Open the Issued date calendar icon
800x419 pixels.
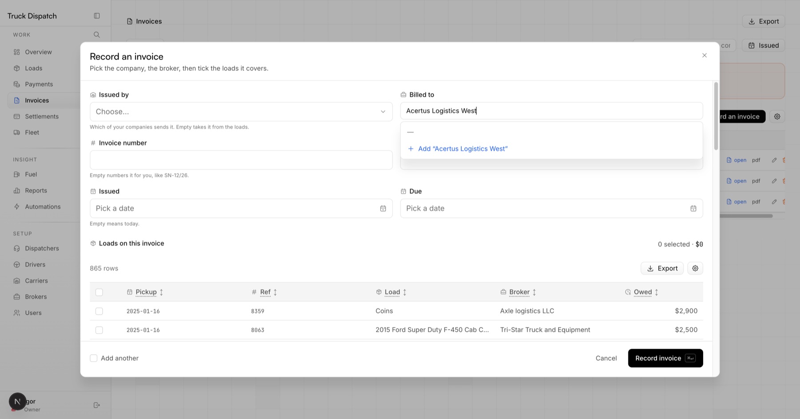coord(383,208)
